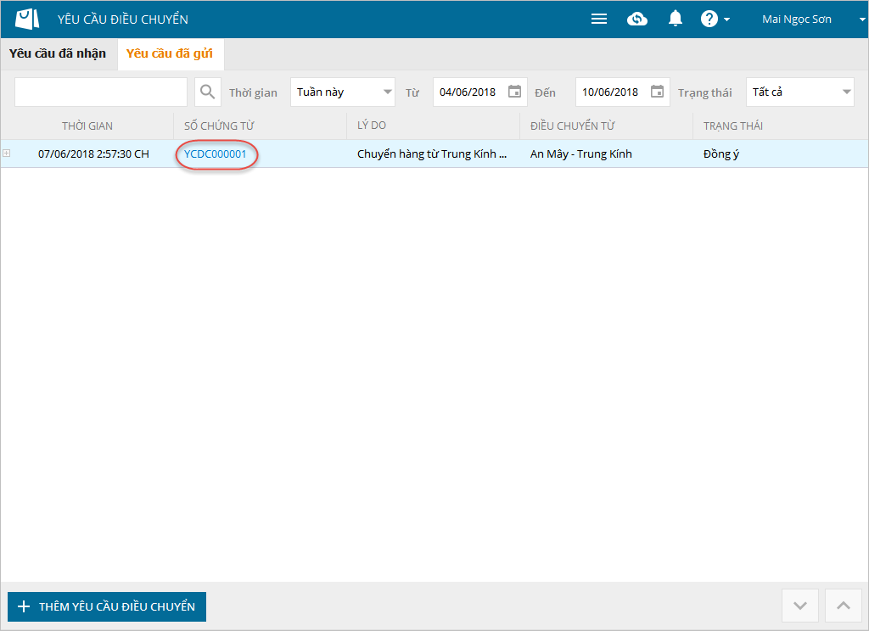Click the magnifier search button
The image size is (869, 631).
pos(207,92)
